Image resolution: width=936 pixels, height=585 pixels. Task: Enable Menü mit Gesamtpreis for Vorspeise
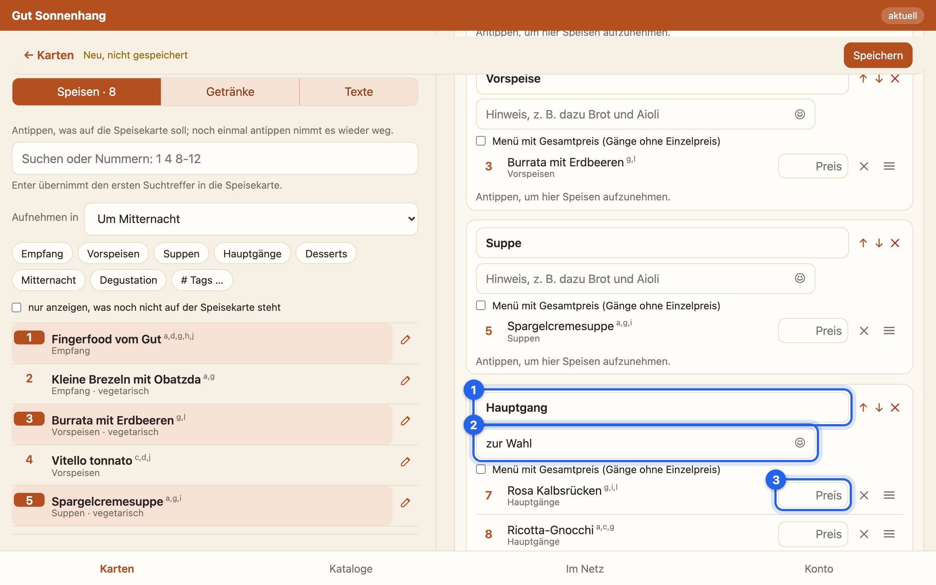pos(480,141)
